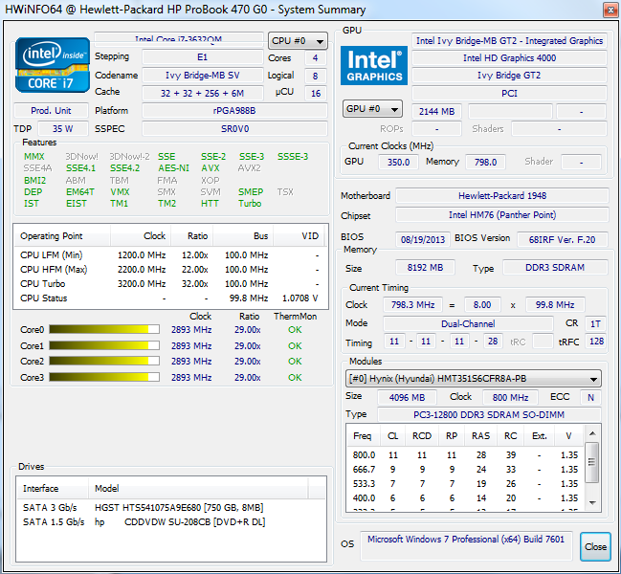
Task: Click the Cache field 32 + 32 + 256 + 6M
Action: tap(203, 93)
